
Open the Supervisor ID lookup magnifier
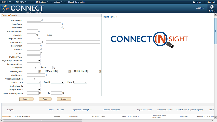pos(42,42)
